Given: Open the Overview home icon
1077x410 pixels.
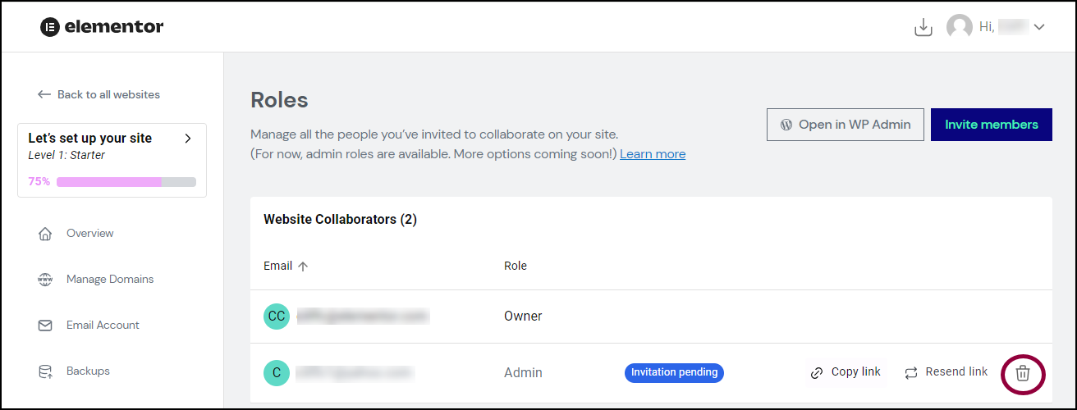Looking at the screenshot, I should coord(45,234).
